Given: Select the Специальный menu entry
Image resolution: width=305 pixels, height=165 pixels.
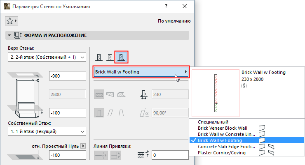Looking at the screenshot, I should pyautogui.click(x=213, y=122).
